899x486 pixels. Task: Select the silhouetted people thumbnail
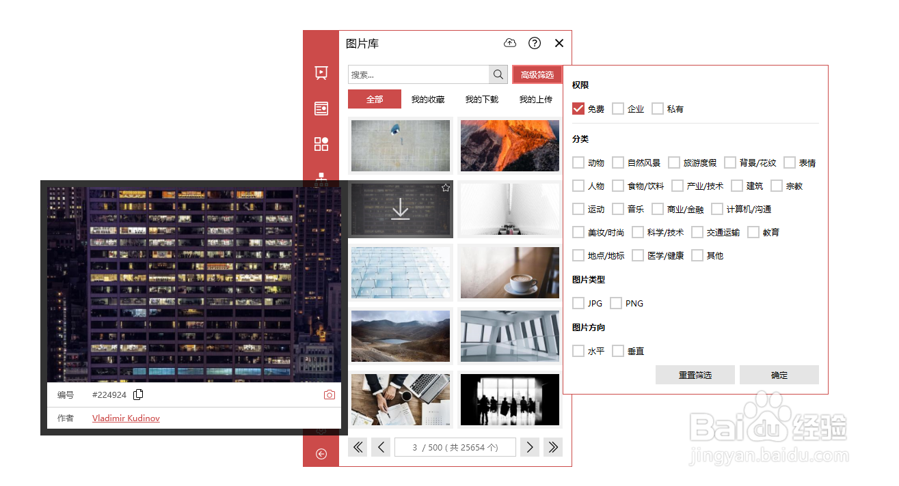tap(510, 400)
